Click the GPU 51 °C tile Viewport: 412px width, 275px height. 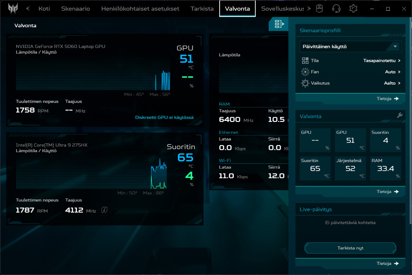[350, 140]
